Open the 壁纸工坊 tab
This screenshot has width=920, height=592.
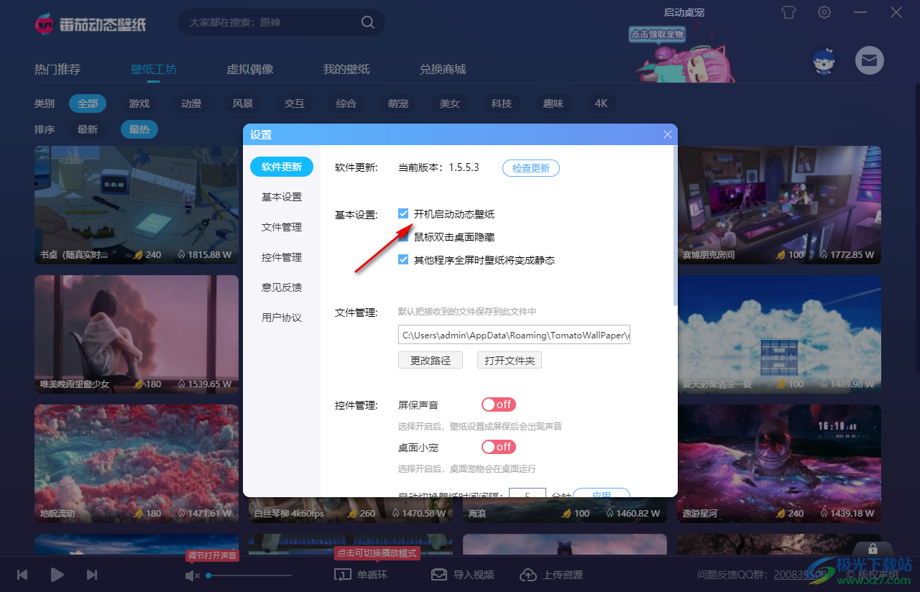[x=154, y=70]
